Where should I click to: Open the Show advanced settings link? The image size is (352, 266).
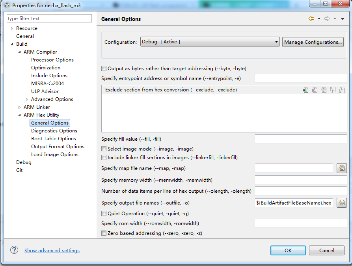(52, 251)
